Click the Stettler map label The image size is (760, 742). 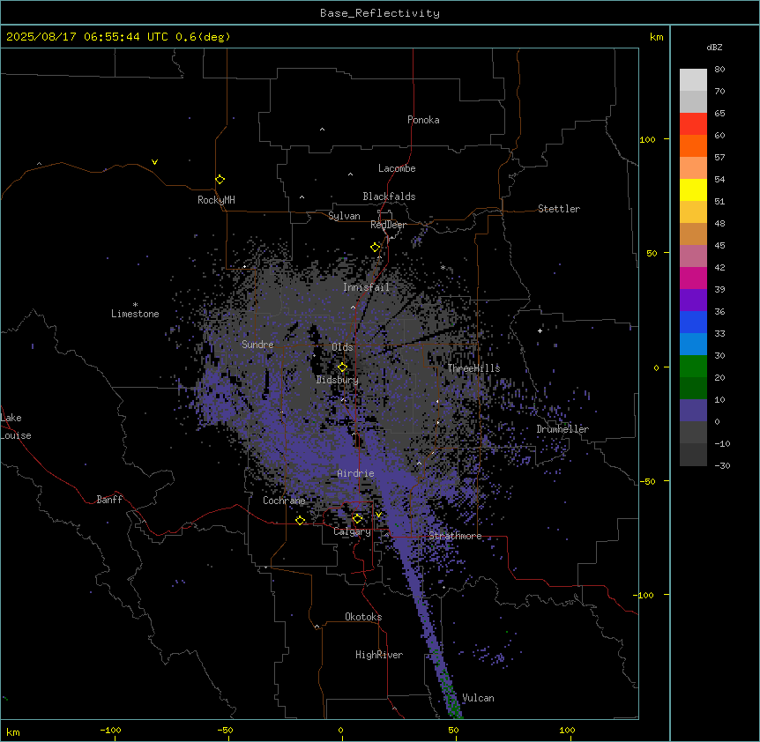pyautogui.click(x=559, y=209)
